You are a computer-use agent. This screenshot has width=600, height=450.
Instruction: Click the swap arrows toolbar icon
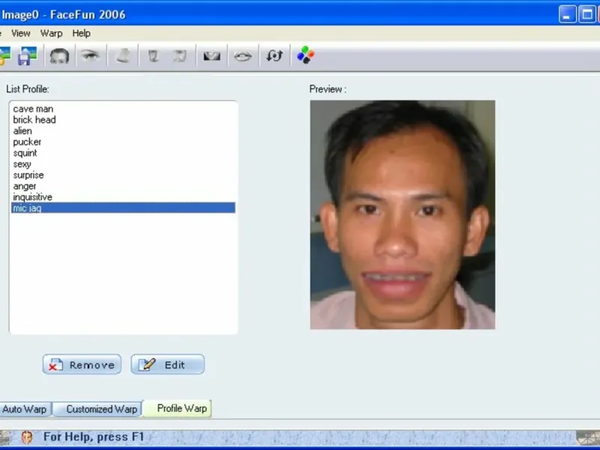coord(274,55)
